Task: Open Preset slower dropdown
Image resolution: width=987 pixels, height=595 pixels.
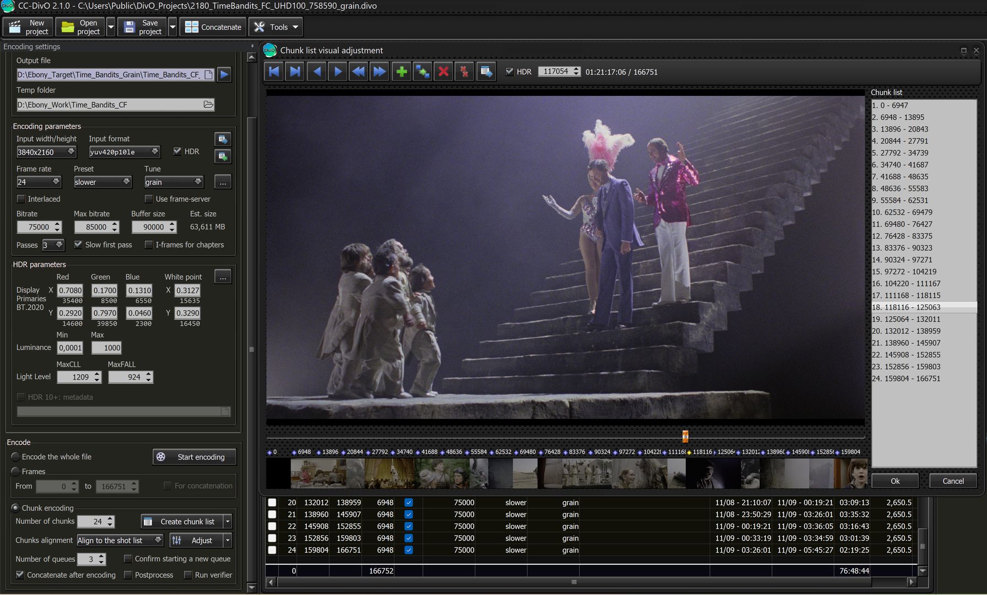Action: click(103, 182)
